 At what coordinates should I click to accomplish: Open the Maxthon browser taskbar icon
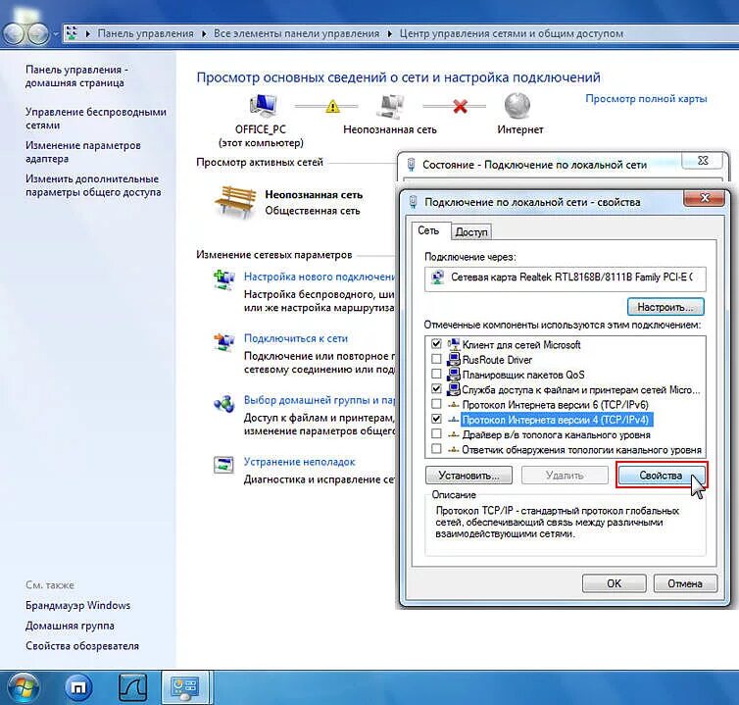(78, 687)
